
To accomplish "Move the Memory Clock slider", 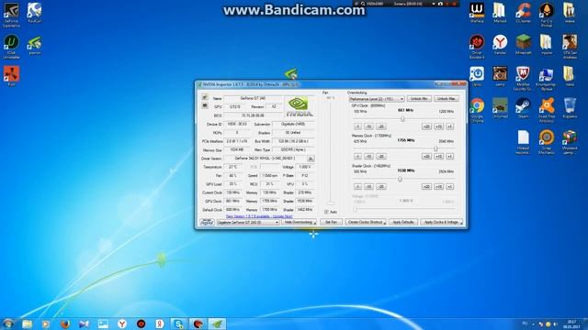I will (435, 148).
